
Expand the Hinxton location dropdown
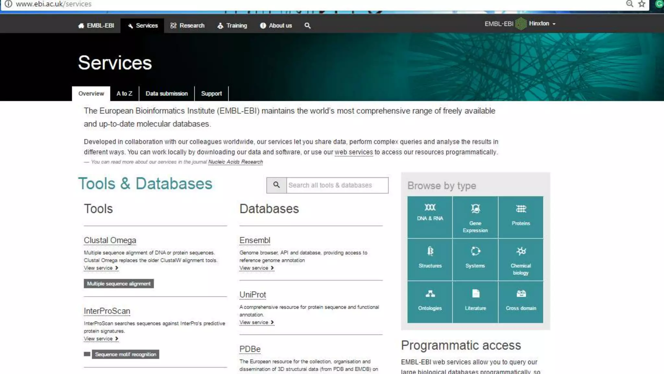(x=542, y=24)
